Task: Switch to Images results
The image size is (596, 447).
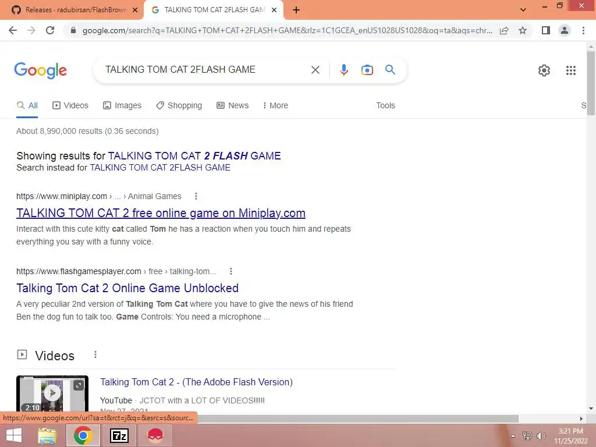Action: tap(122, 106)
